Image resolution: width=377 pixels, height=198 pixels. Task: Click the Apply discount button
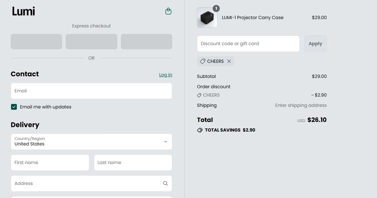coord(315,44)
